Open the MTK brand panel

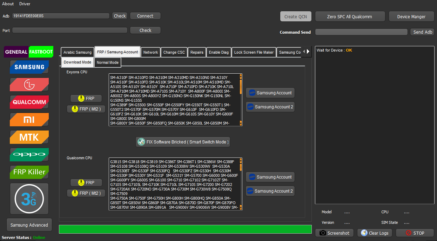(x=29, y=137)
